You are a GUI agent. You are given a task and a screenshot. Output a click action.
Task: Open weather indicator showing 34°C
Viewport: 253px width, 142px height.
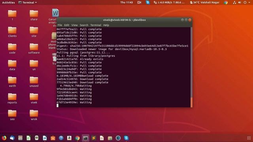(x=205, y=2)
